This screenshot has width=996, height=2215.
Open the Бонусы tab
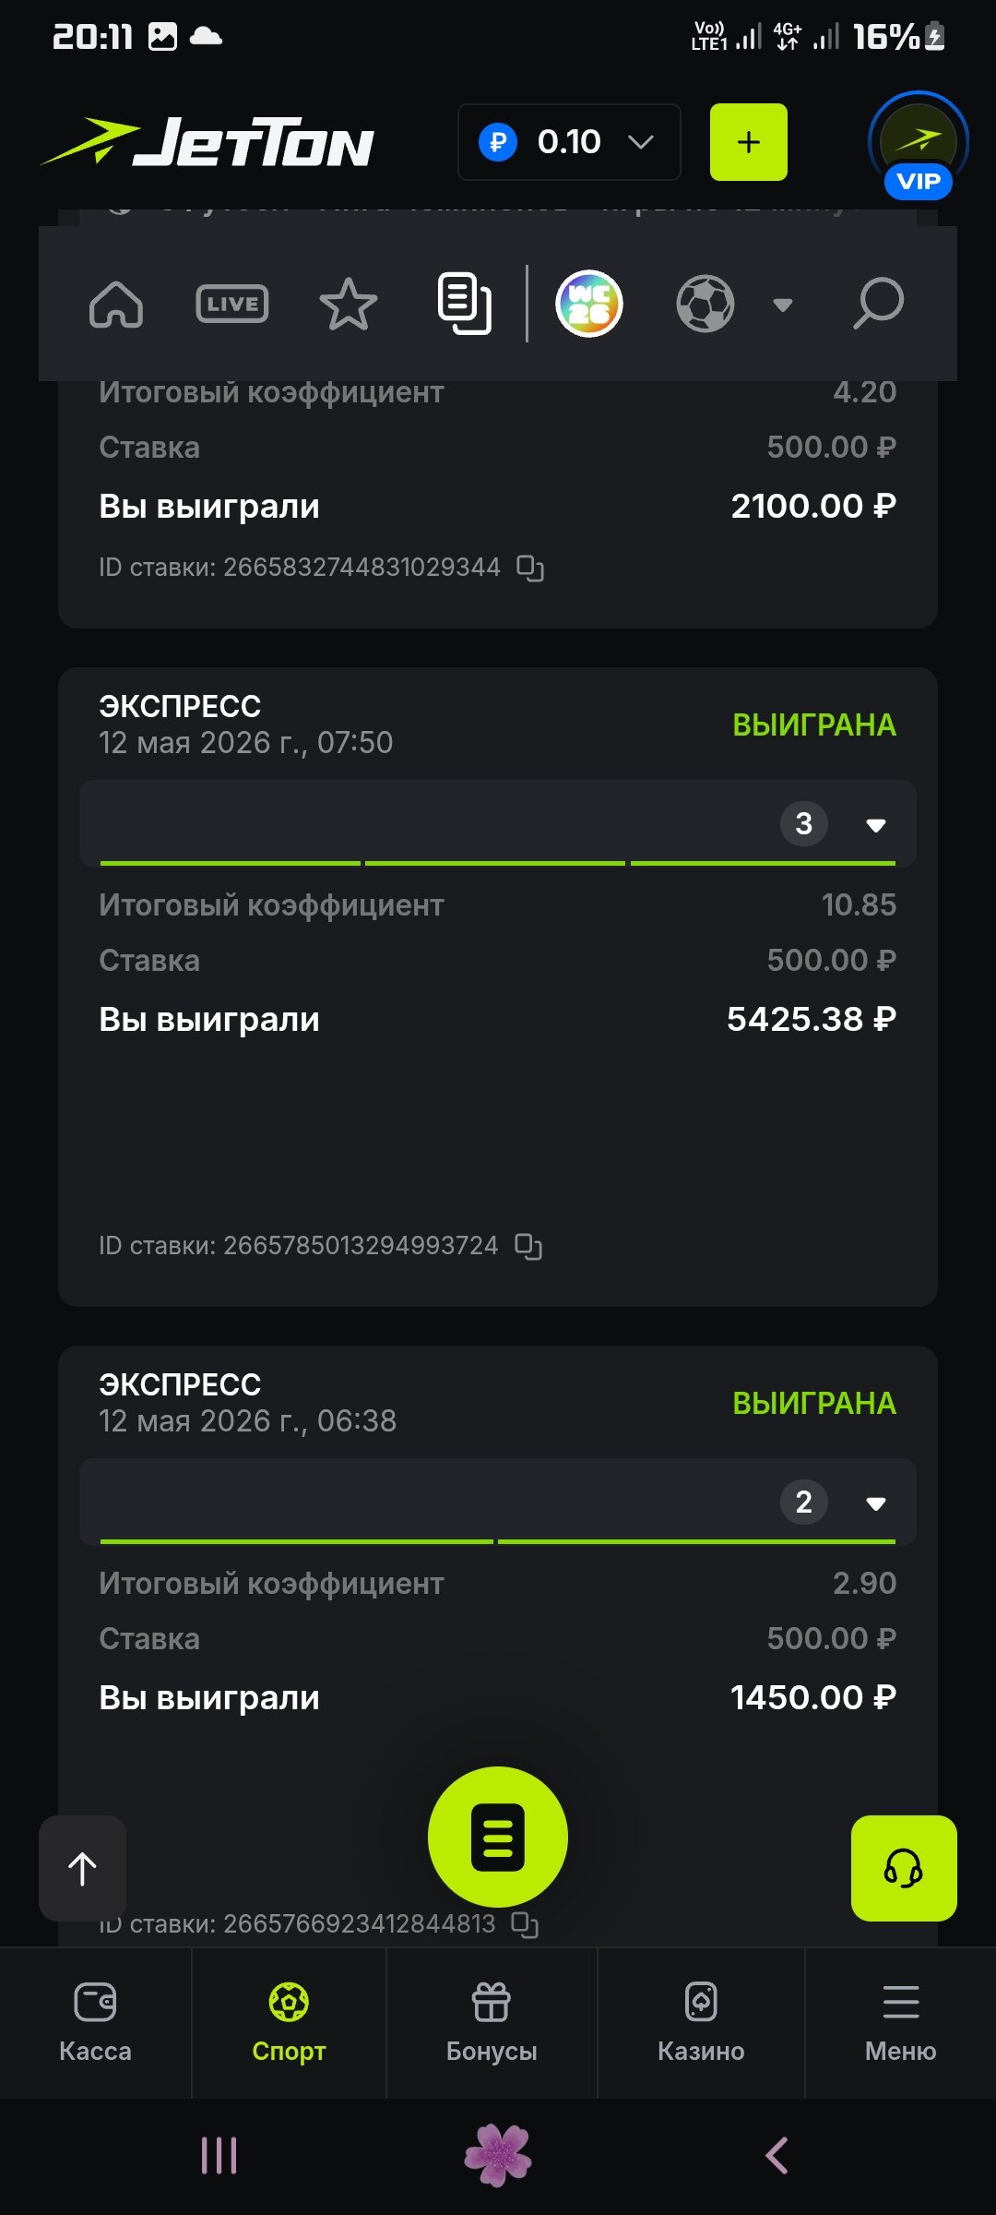pyautogui.click(x=492, y=2023)
